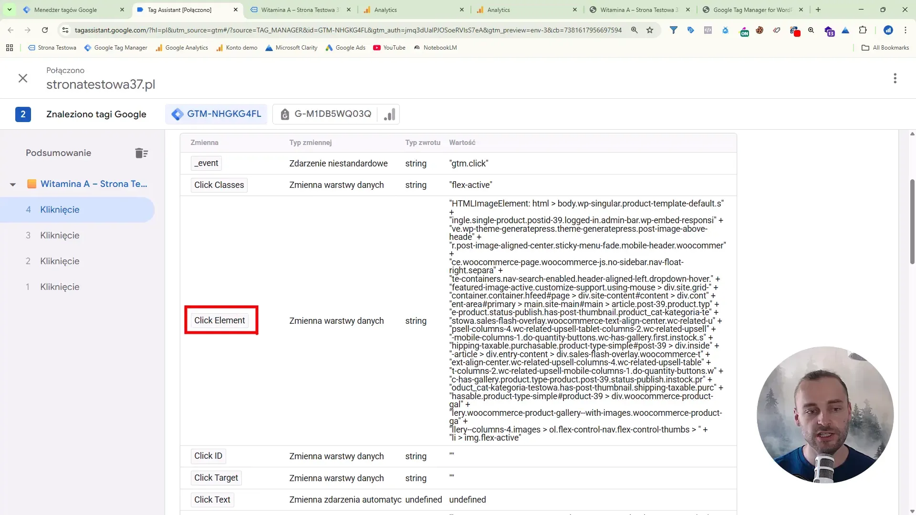The image size is (916, 515).
Task: Open Google Ads bookmark
Action: (345, 48)
